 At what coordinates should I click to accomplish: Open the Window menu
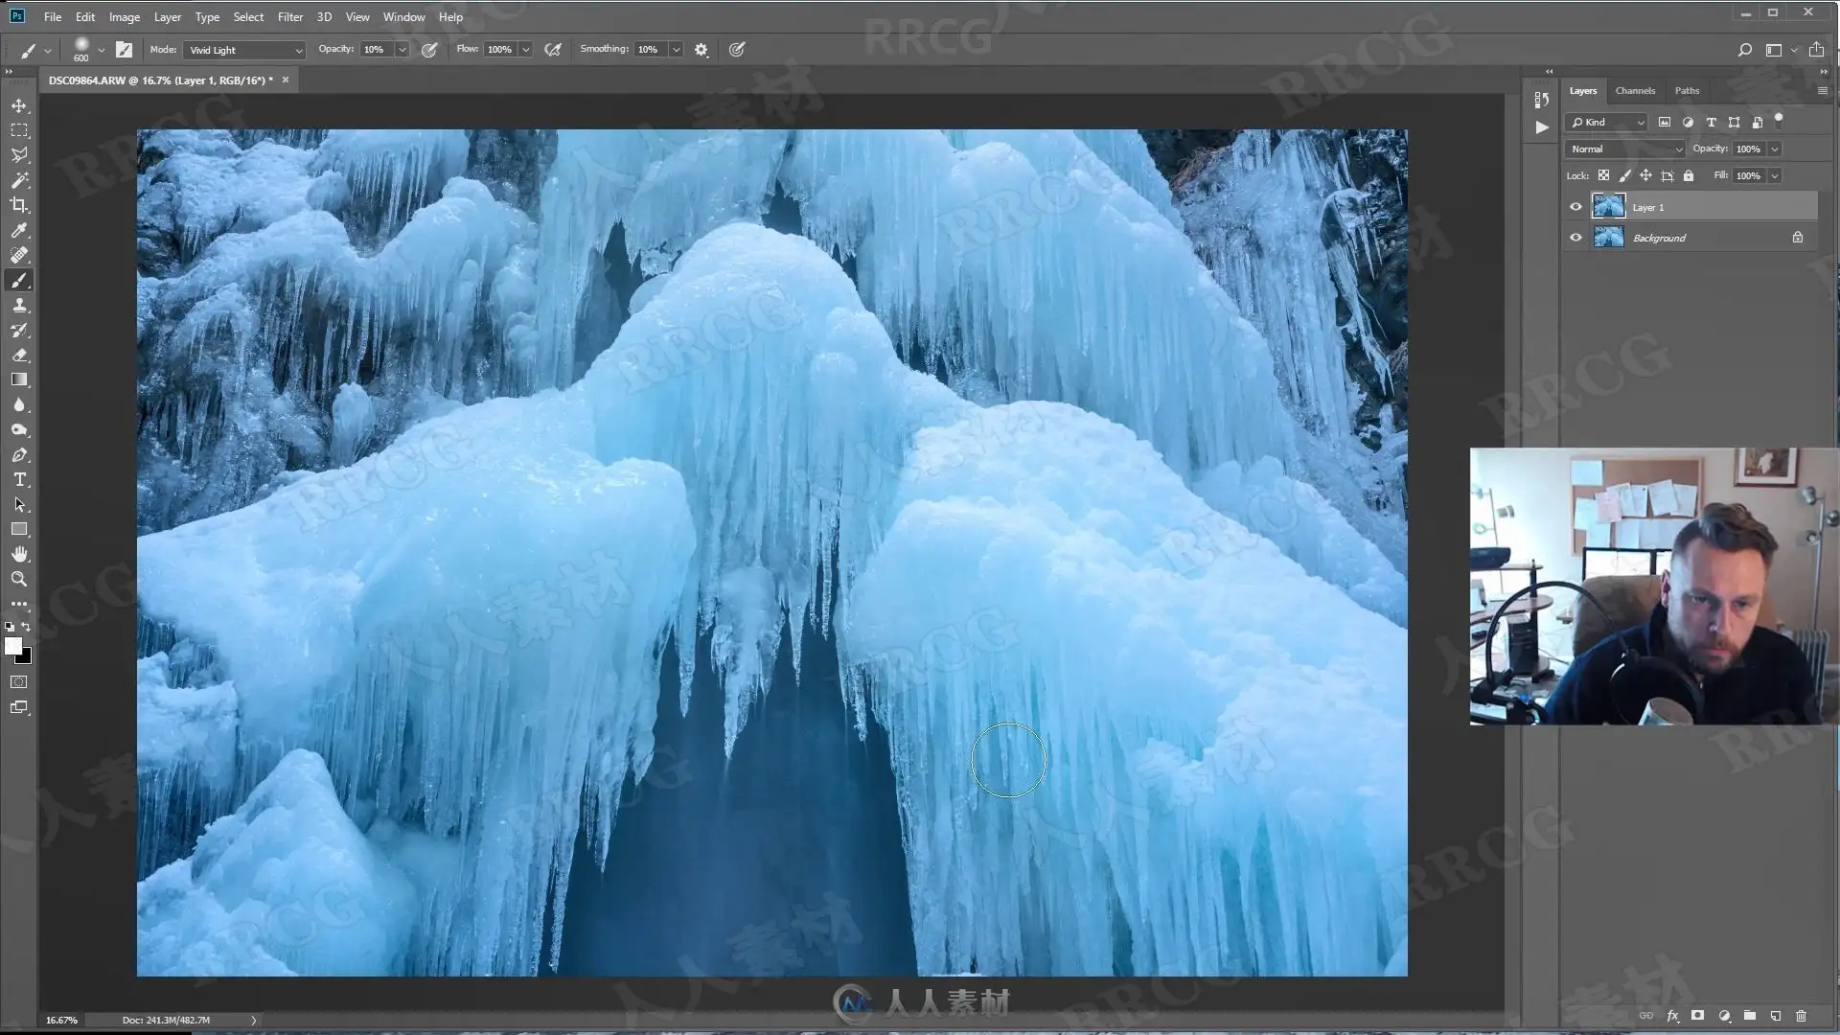(x=404, y=16)
